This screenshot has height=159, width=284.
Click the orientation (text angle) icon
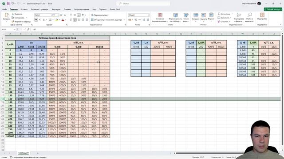click(83, 15)
